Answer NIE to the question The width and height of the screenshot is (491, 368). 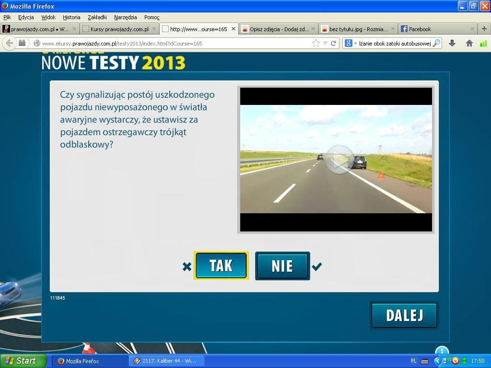point(282,265)
